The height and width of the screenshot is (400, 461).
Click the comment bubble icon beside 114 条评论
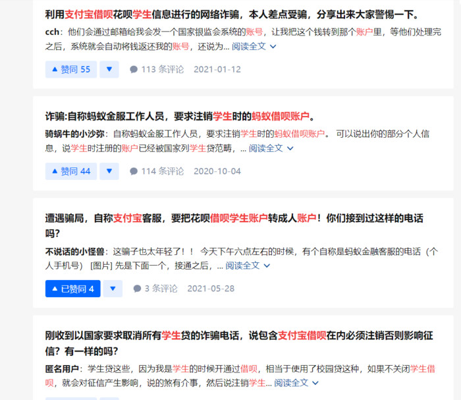coord(134,171)
